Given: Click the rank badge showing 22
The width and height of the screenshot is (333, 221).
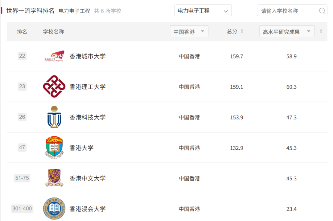Looking at the screenshot, I should click(22, 56).
